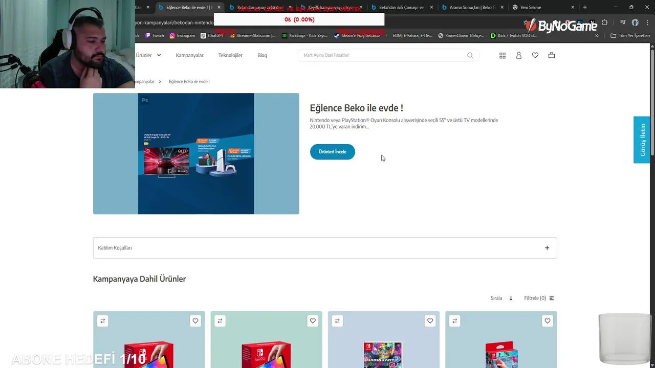Open Joy-Con product image
The height and width of the screenshot is (368, 655).
501,355
